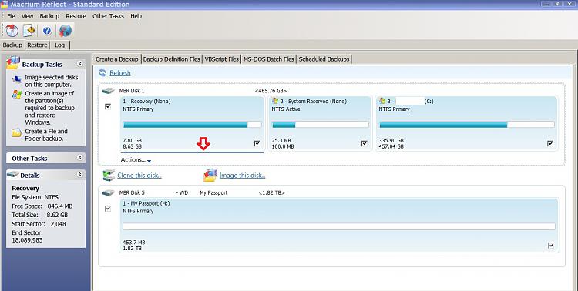Open the Restore menu
578x291 pixels.
point(76,16)
